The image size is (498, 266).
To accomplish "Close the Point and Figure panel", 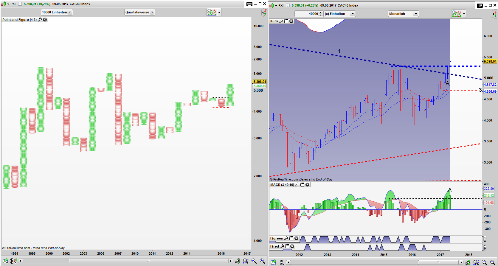I will point(45,20).
